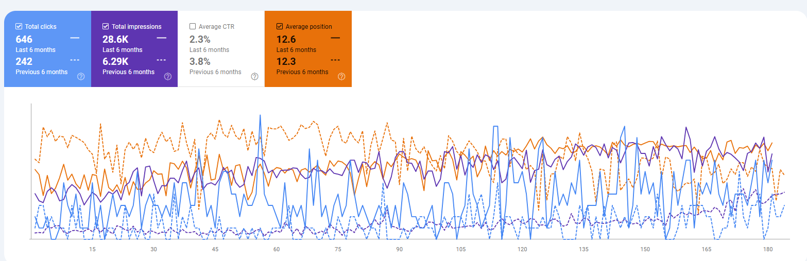807x261 pixels.
Task: Click the 646 total clicks number
Action: coord(24,40)
